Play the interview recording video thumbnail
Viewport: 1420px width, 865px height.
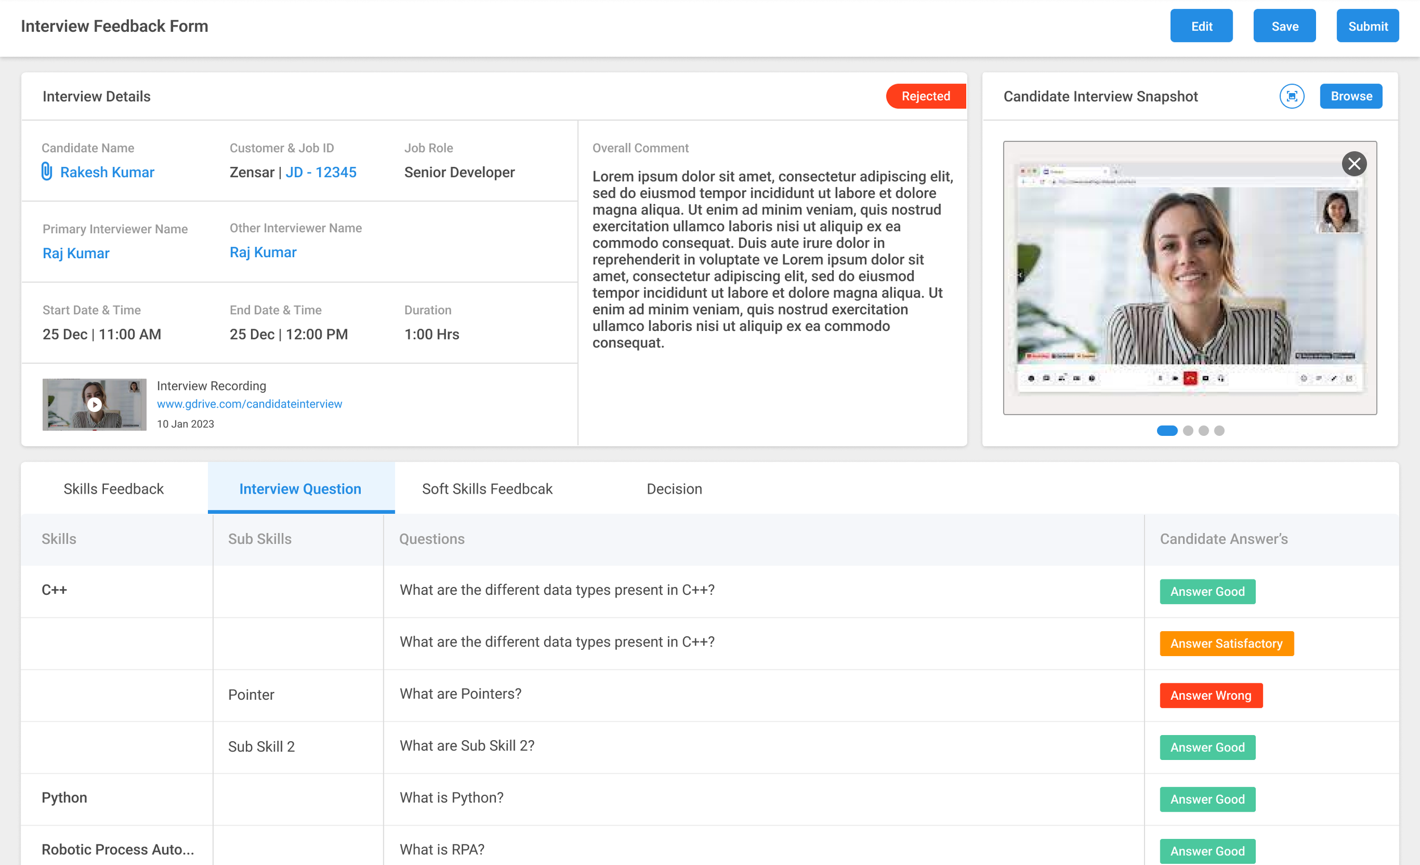[94, 404]
